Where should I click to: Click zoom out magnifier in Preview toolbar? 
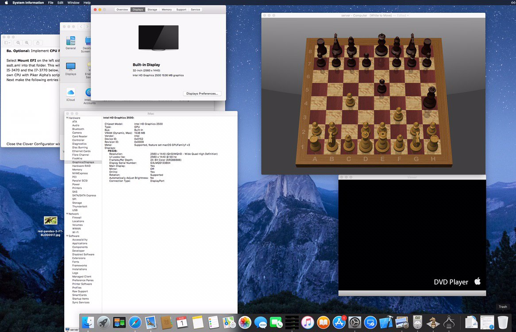[x=19, y=42]
